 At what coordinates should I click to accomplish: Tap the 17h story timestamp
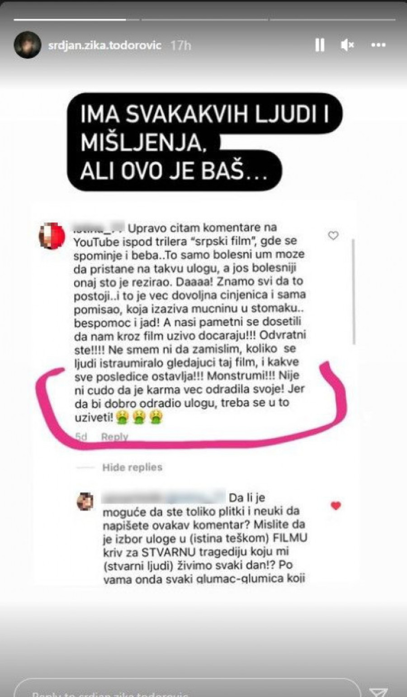pos(181,45)
